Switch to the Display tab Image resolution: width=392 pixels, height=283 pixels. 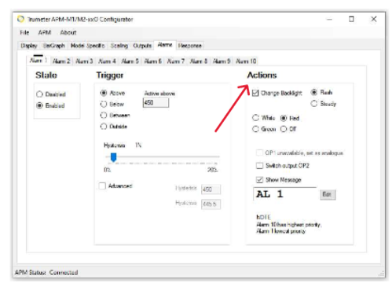point(29,46)
